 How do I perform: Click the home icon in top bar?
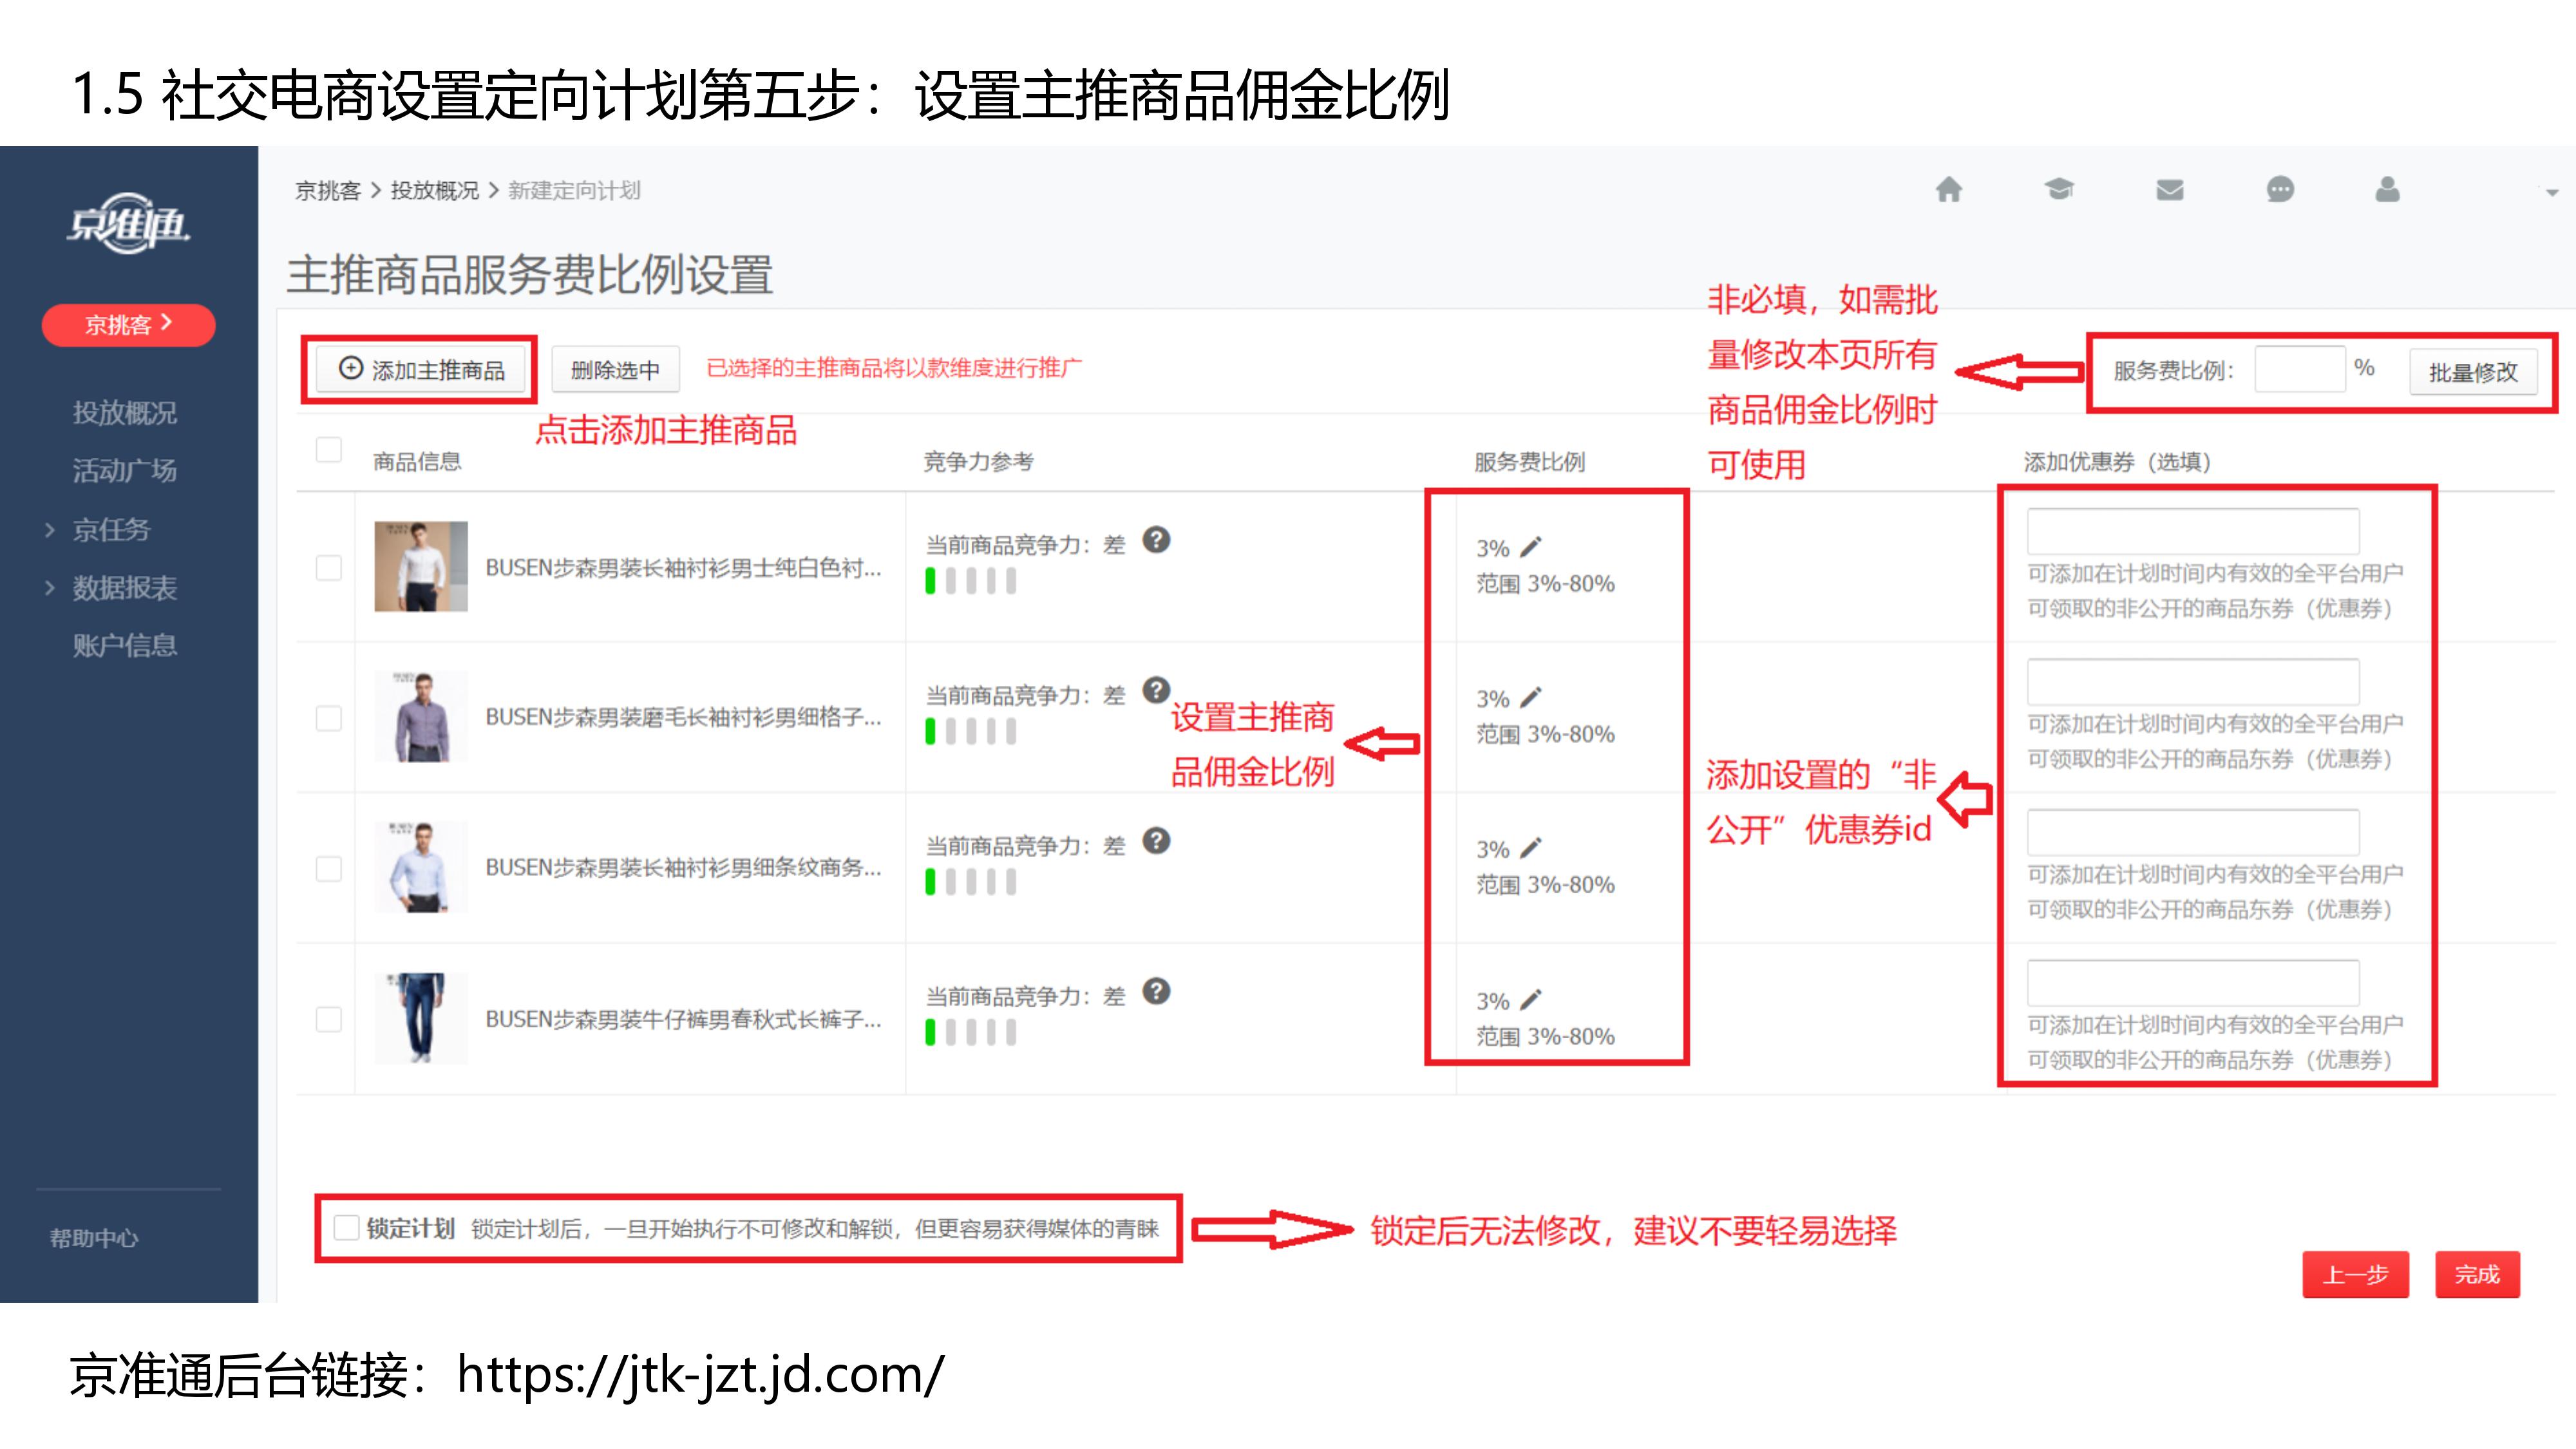[1948, 190]
